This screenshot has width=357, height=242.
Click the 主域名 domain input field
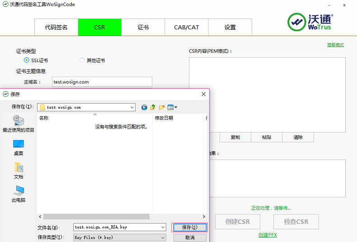coord(102,82)
